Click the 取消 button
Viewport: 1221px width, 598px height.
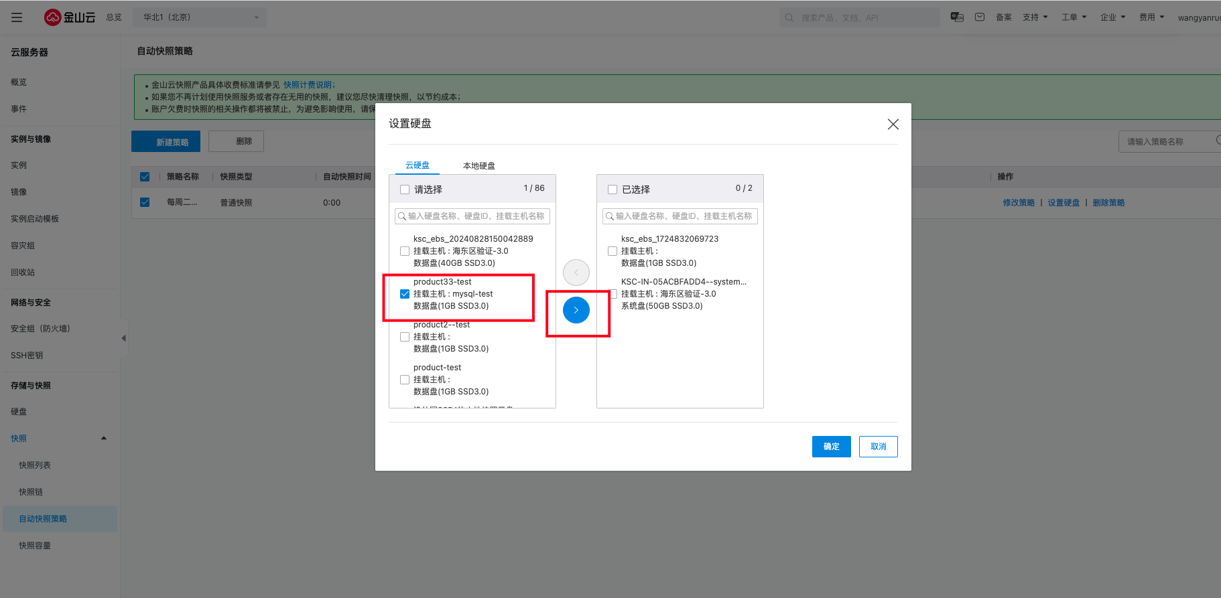tap(879, 447)
